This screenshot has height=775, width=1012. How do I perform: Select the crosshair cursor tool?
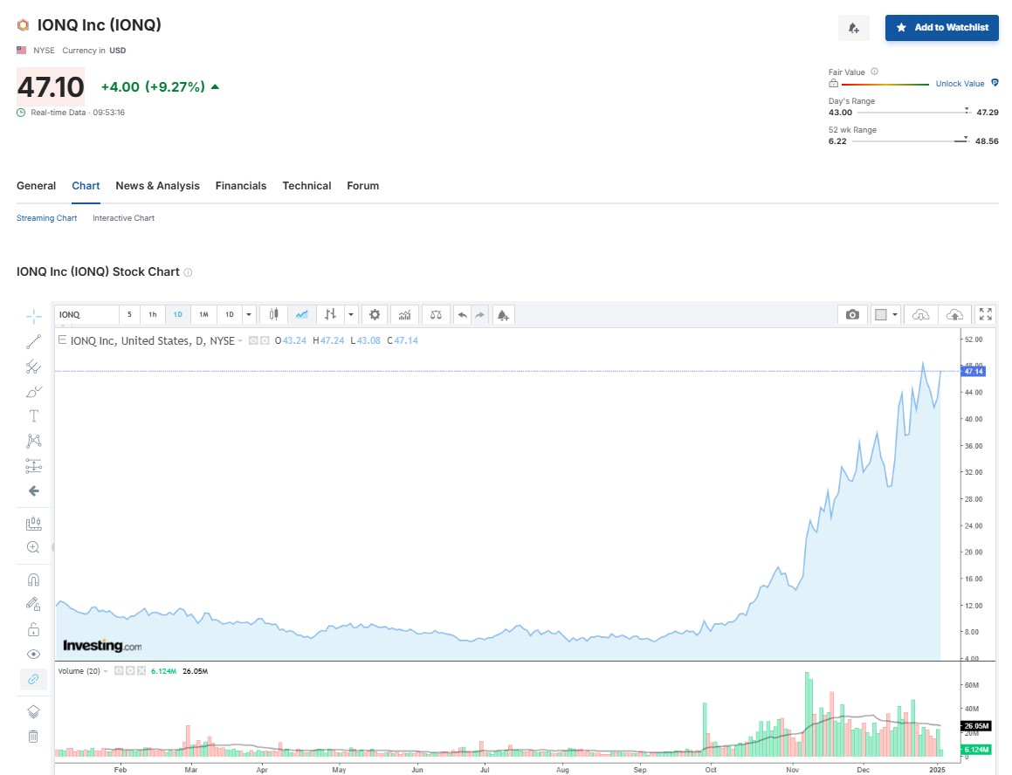[33, 316]
